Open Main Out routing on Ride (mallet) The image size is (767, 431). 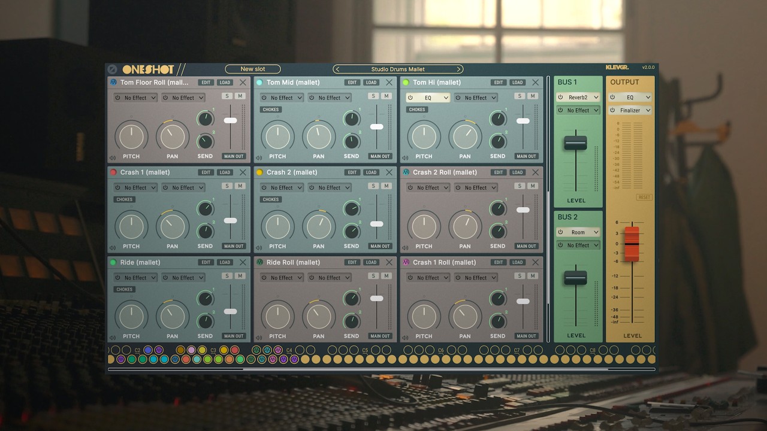(x=234, y=336)
